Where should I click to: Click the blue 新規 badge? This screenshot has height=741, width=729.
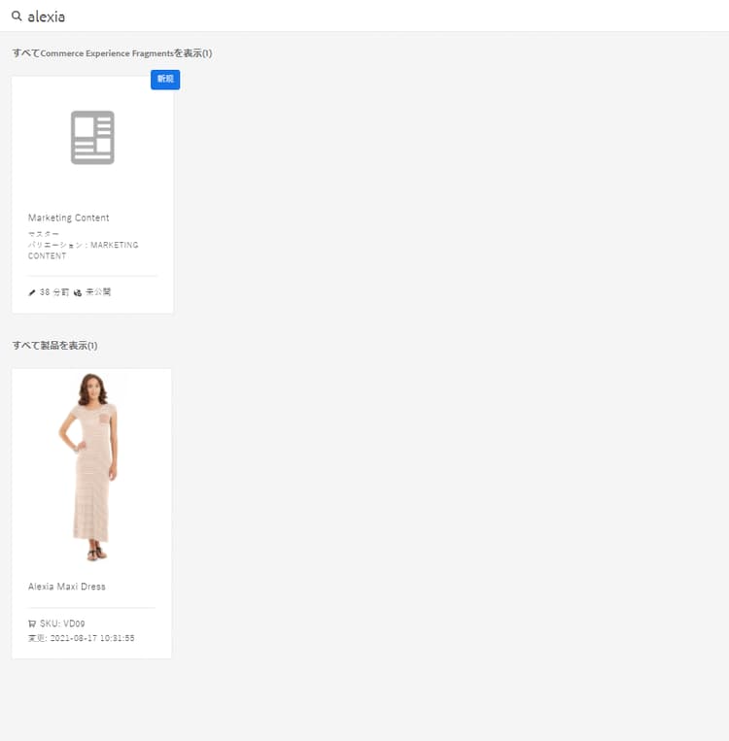(165, 80)
